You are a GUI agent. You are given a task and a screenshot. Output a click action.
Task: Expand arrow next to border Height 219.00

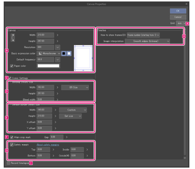click(55, 116)
